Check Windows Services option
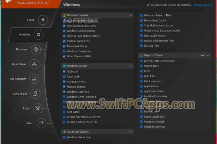 141,127
